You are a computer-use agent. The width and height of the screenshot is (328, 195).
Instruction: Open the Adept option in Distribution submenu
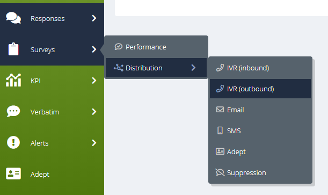(260, 151)
